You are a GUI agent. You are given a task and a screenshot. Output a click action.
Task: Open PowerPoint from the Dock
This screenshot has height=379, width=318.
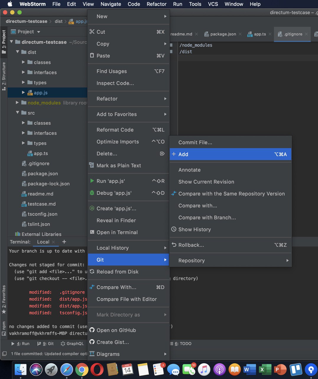coord(280,370)
